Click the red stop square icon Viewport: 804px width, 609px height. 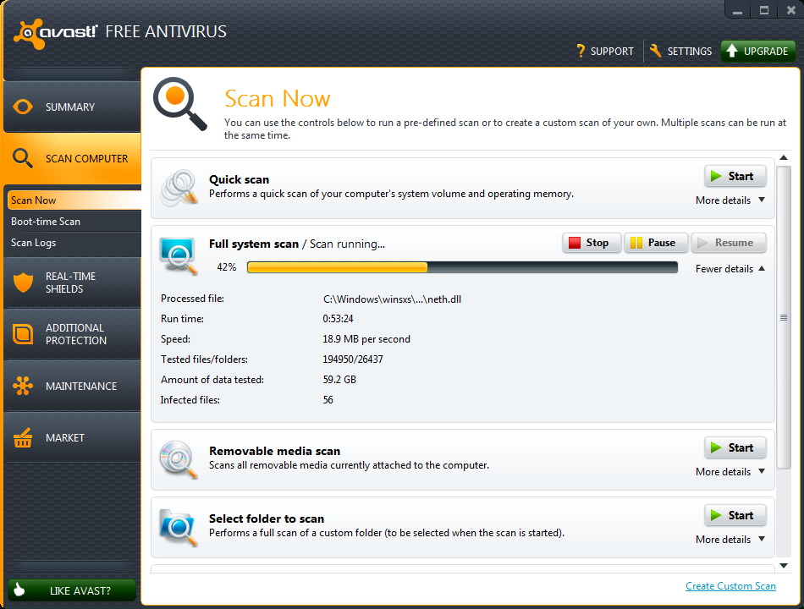(x=575, y=243)
